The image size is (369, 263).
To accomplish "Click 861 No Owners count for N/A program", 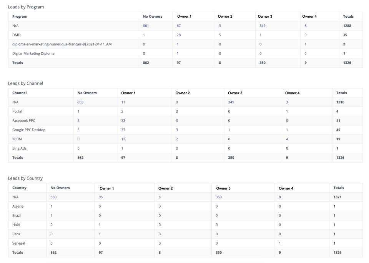I will [146, 26].
